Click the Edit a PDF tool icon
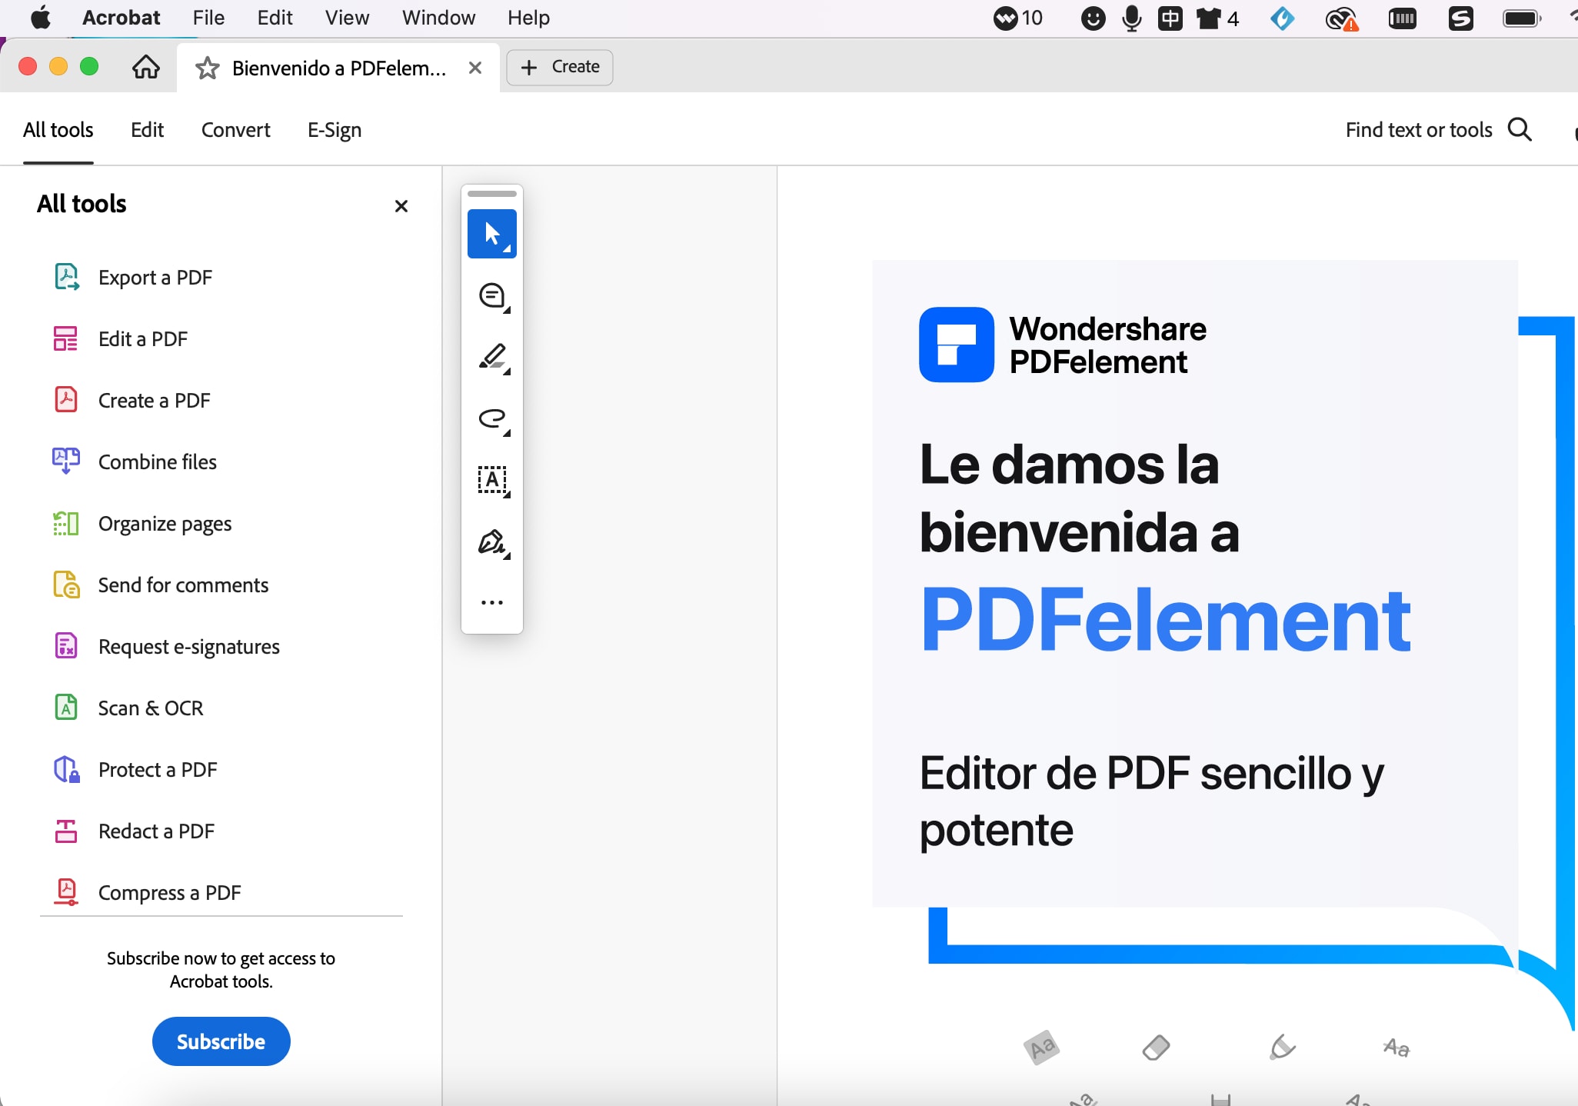 (x=66, y=338)
